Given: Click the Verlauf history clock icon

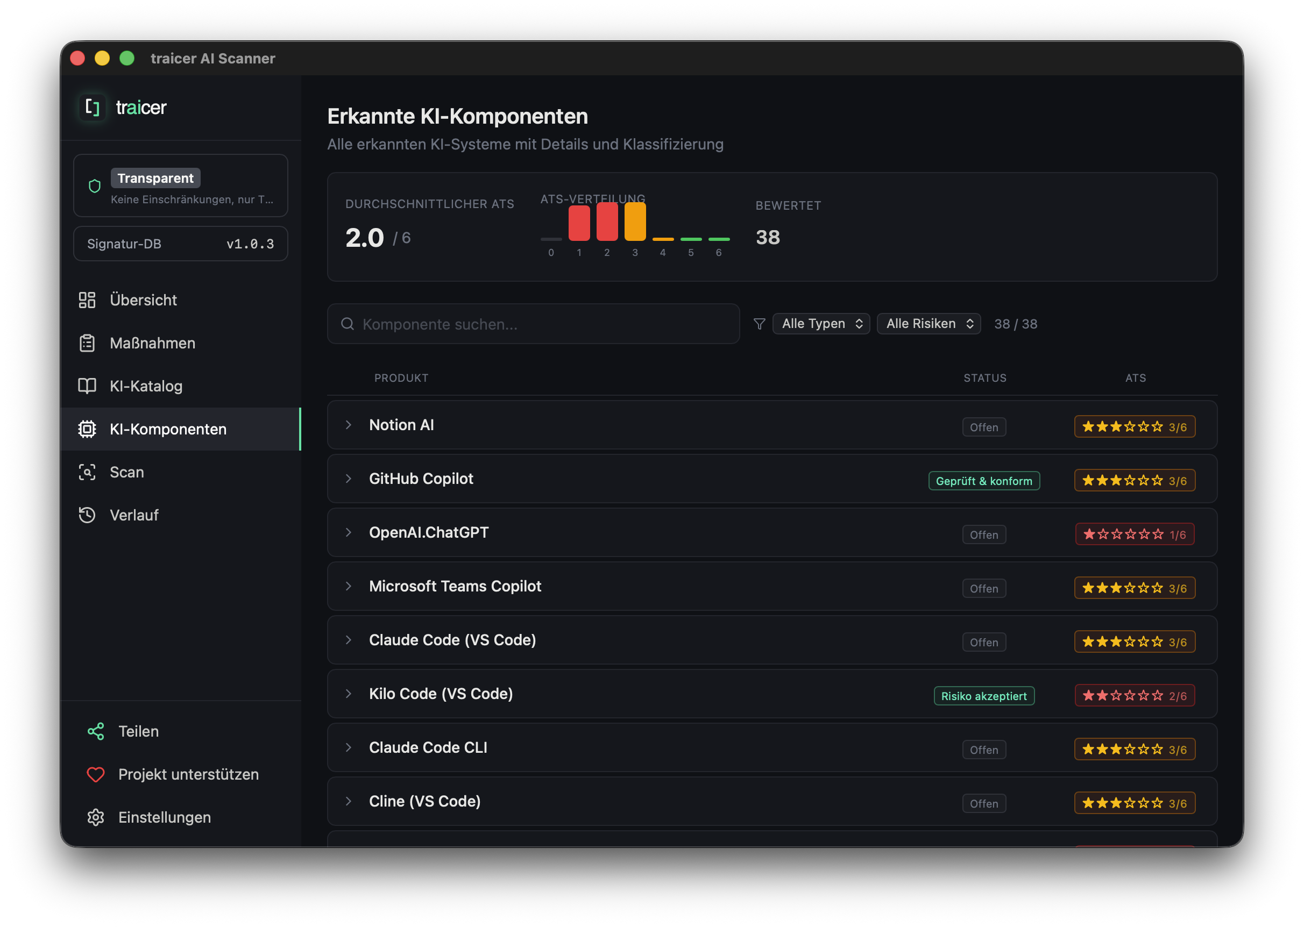Looking at the screenshot, I should coord(87,515).
